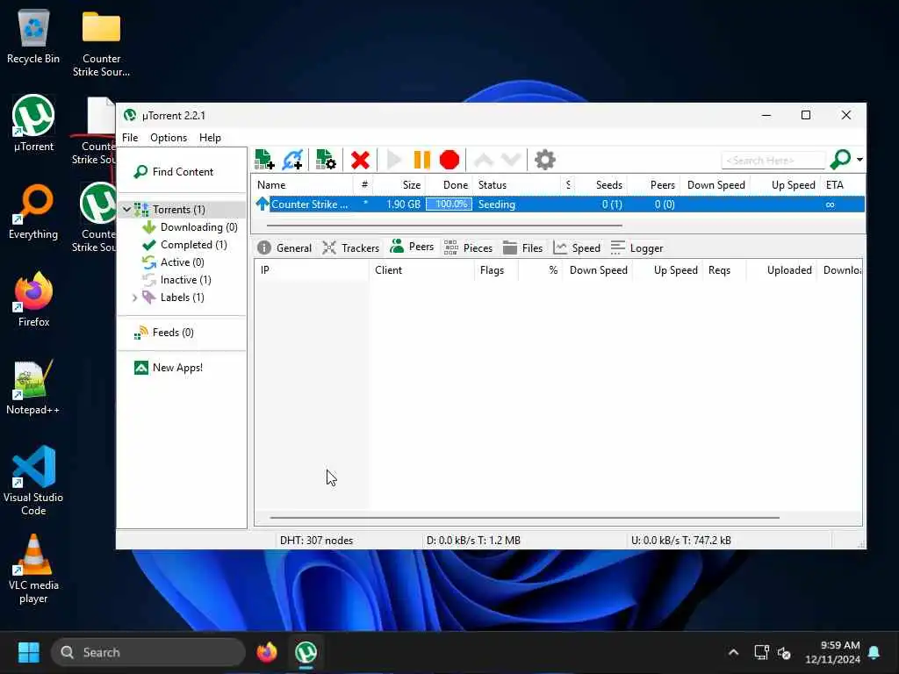Sort peers by Client column header

[388, 270]
